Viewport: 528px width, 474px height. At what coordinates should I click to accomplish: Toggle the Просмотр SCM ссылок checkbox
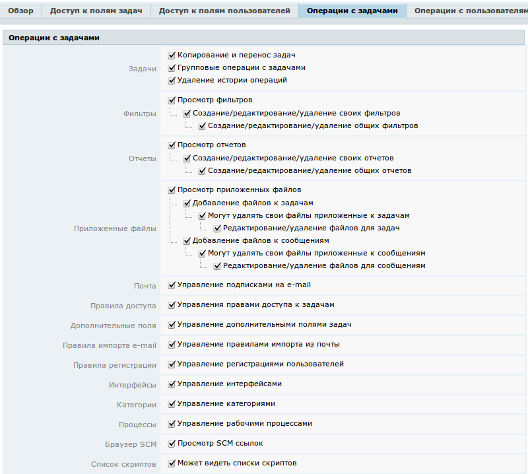[x=172, y=444]
